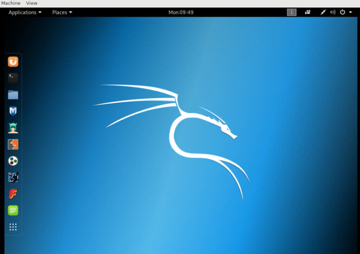Image resolution: width=360 pixels, height=254 pixels.
Task: Launch Firefox from the dock
Action: pos(13,61)
